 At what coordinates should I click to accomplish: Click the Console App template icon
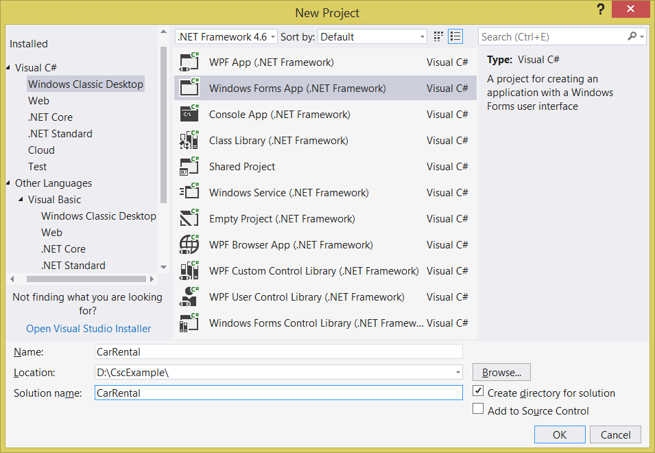coord(189,114)
